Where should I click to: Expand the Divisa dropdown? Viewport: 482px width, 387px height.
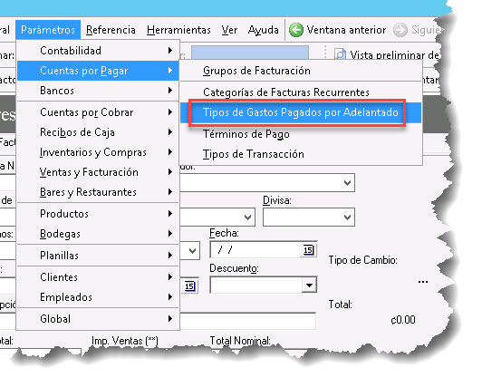pos(347,217)
